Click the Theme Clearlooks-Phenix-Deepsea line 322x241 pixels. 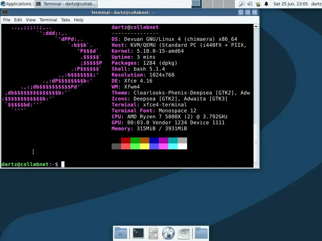[181, 93]
